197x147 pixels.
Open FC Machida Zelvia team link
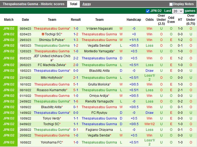51,65
